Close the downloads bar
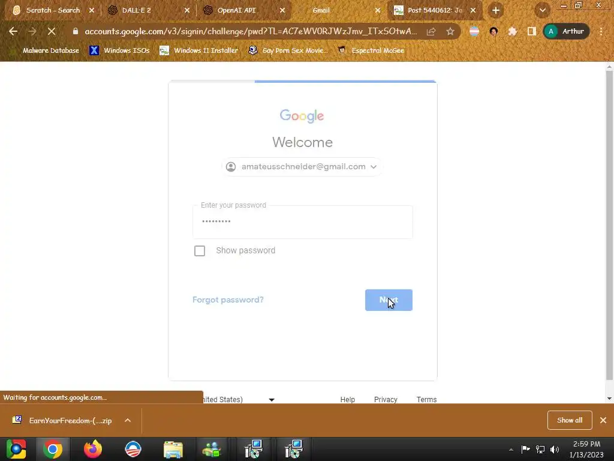Screen dimensions: 614x461 603,420
